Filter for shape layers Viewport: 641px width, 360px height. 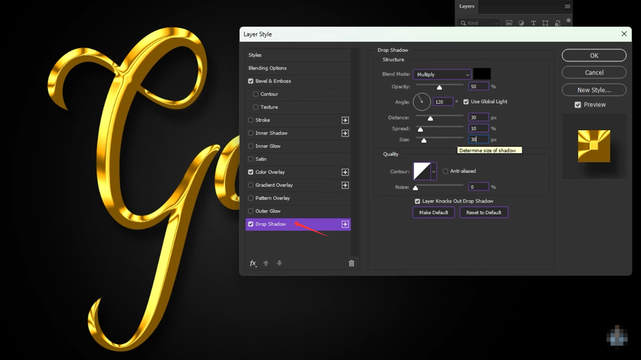[545, 23]
